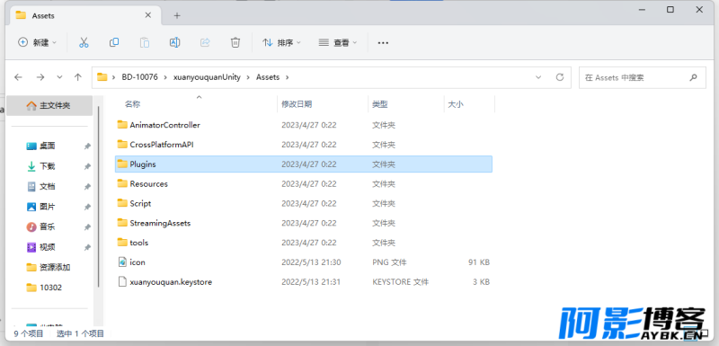719x346 pixels.
Task: Click the Delete trash icon
Action: click(235, 42)
